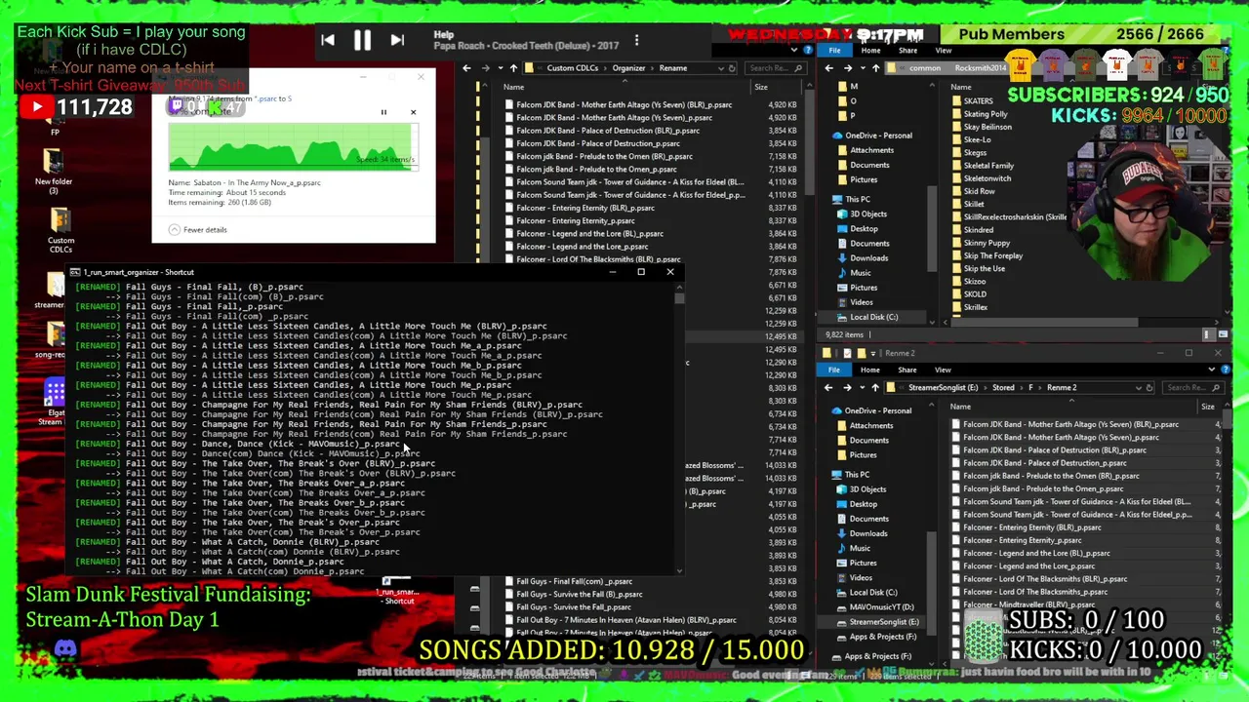1249x702 pixels.
Task: Open Home tab in Rocksmith2014 explorer
Action: [870, 51]
